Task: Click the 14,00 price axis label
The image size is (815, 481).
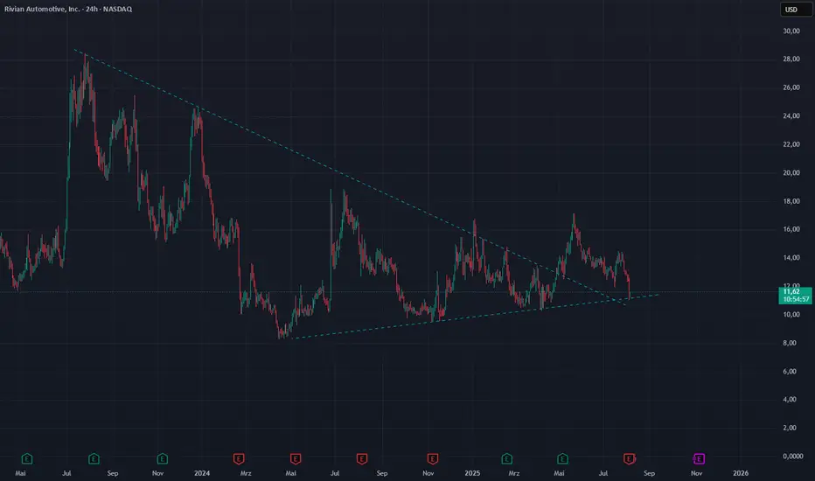Action: 791,258
